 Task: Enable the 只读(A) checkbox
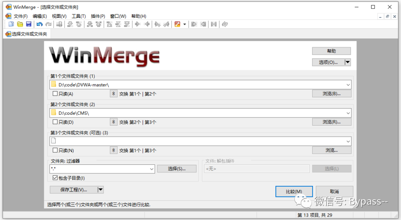(55, 94)
